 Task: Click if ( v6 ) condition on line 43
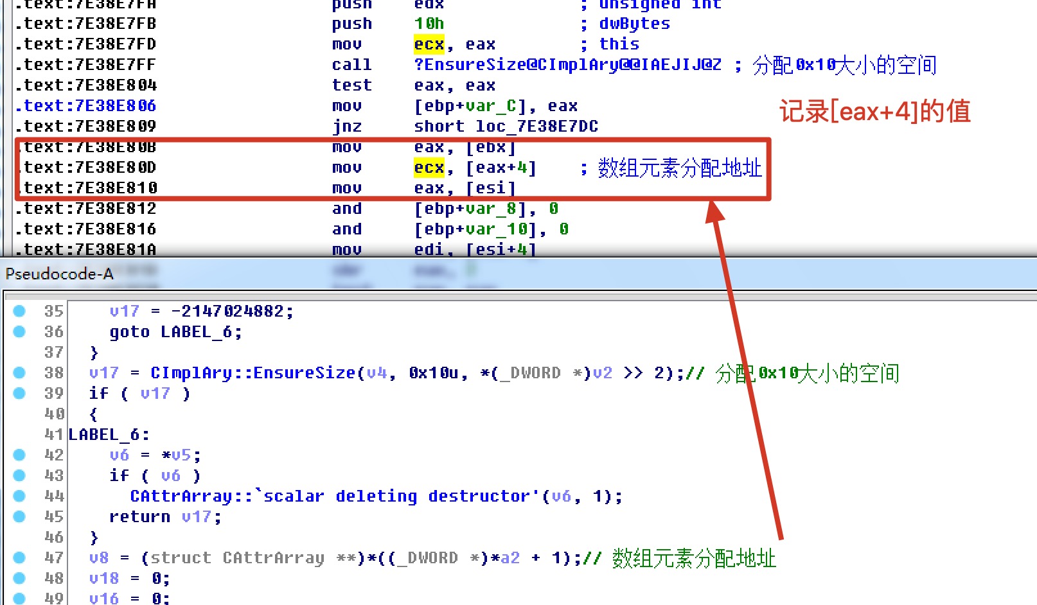[x=155, y=476]
